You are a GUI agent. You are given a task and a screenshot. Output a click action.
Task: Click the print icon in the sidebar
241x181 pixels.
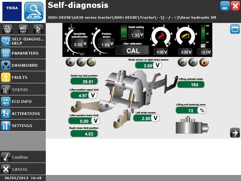[x=8, y=29]
